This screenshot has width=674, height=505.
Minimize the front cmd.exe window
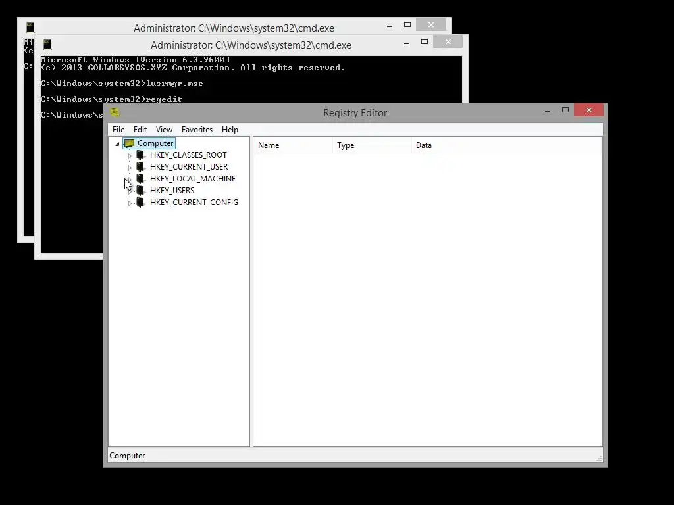click(x=407, y=43)
